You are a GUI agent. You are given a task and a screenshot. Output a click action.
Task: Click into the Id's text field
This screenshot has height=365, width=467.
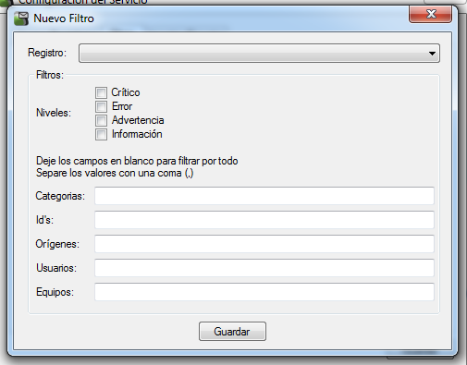(264, 220)
